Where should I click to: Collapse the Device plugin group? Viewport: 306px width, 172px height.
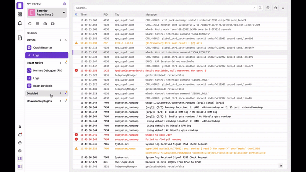47,40
